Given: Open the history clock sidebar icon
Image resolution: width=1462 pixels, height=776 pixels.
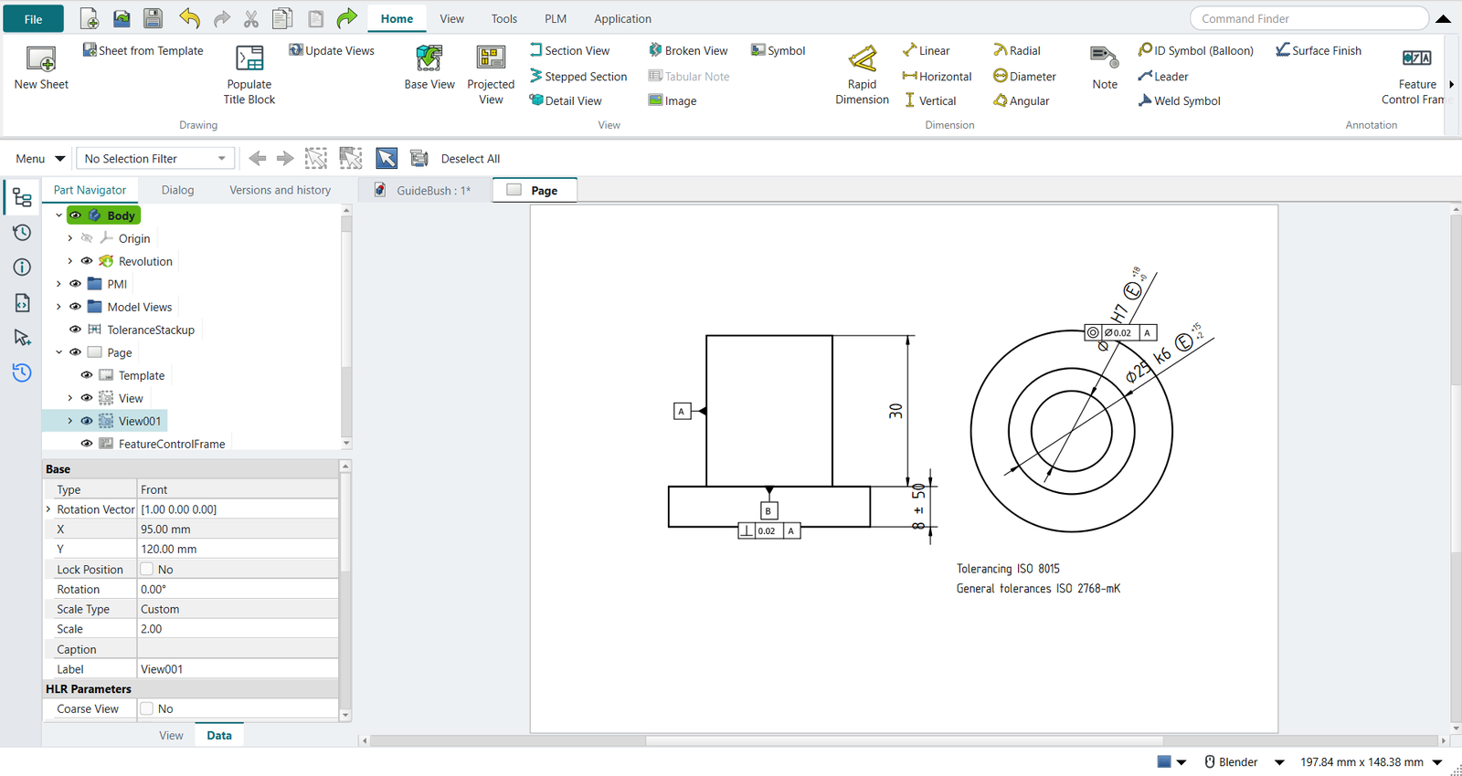Looking at the screenshot, I should coord(22,233).
